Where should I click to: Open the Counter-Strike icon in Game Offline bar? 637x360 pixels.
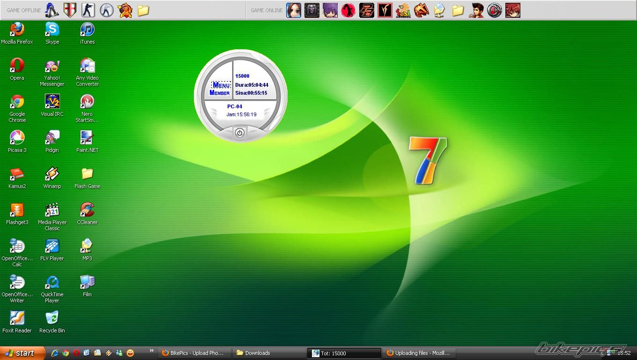(x=88, y=10)
